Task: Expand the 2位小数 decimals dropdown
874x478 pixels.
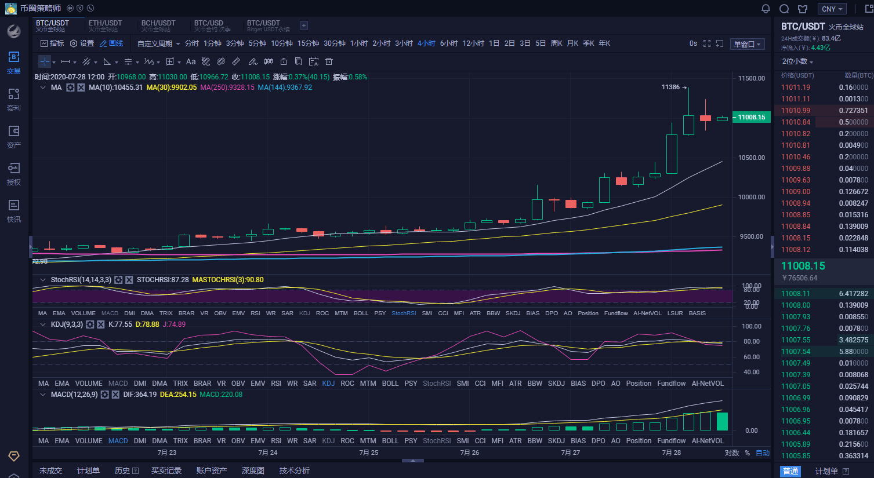Action: pos(797,61)
